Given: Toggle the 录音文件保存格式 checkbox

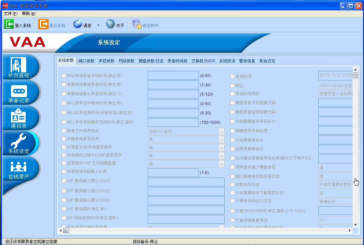Looking at the screenshot, I should pyautogui.click(x=64, y=131).
